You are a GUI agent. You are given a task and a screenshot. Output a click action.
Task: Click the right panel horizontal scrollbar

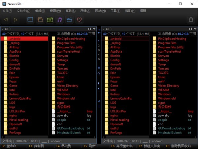pos(127,137)
